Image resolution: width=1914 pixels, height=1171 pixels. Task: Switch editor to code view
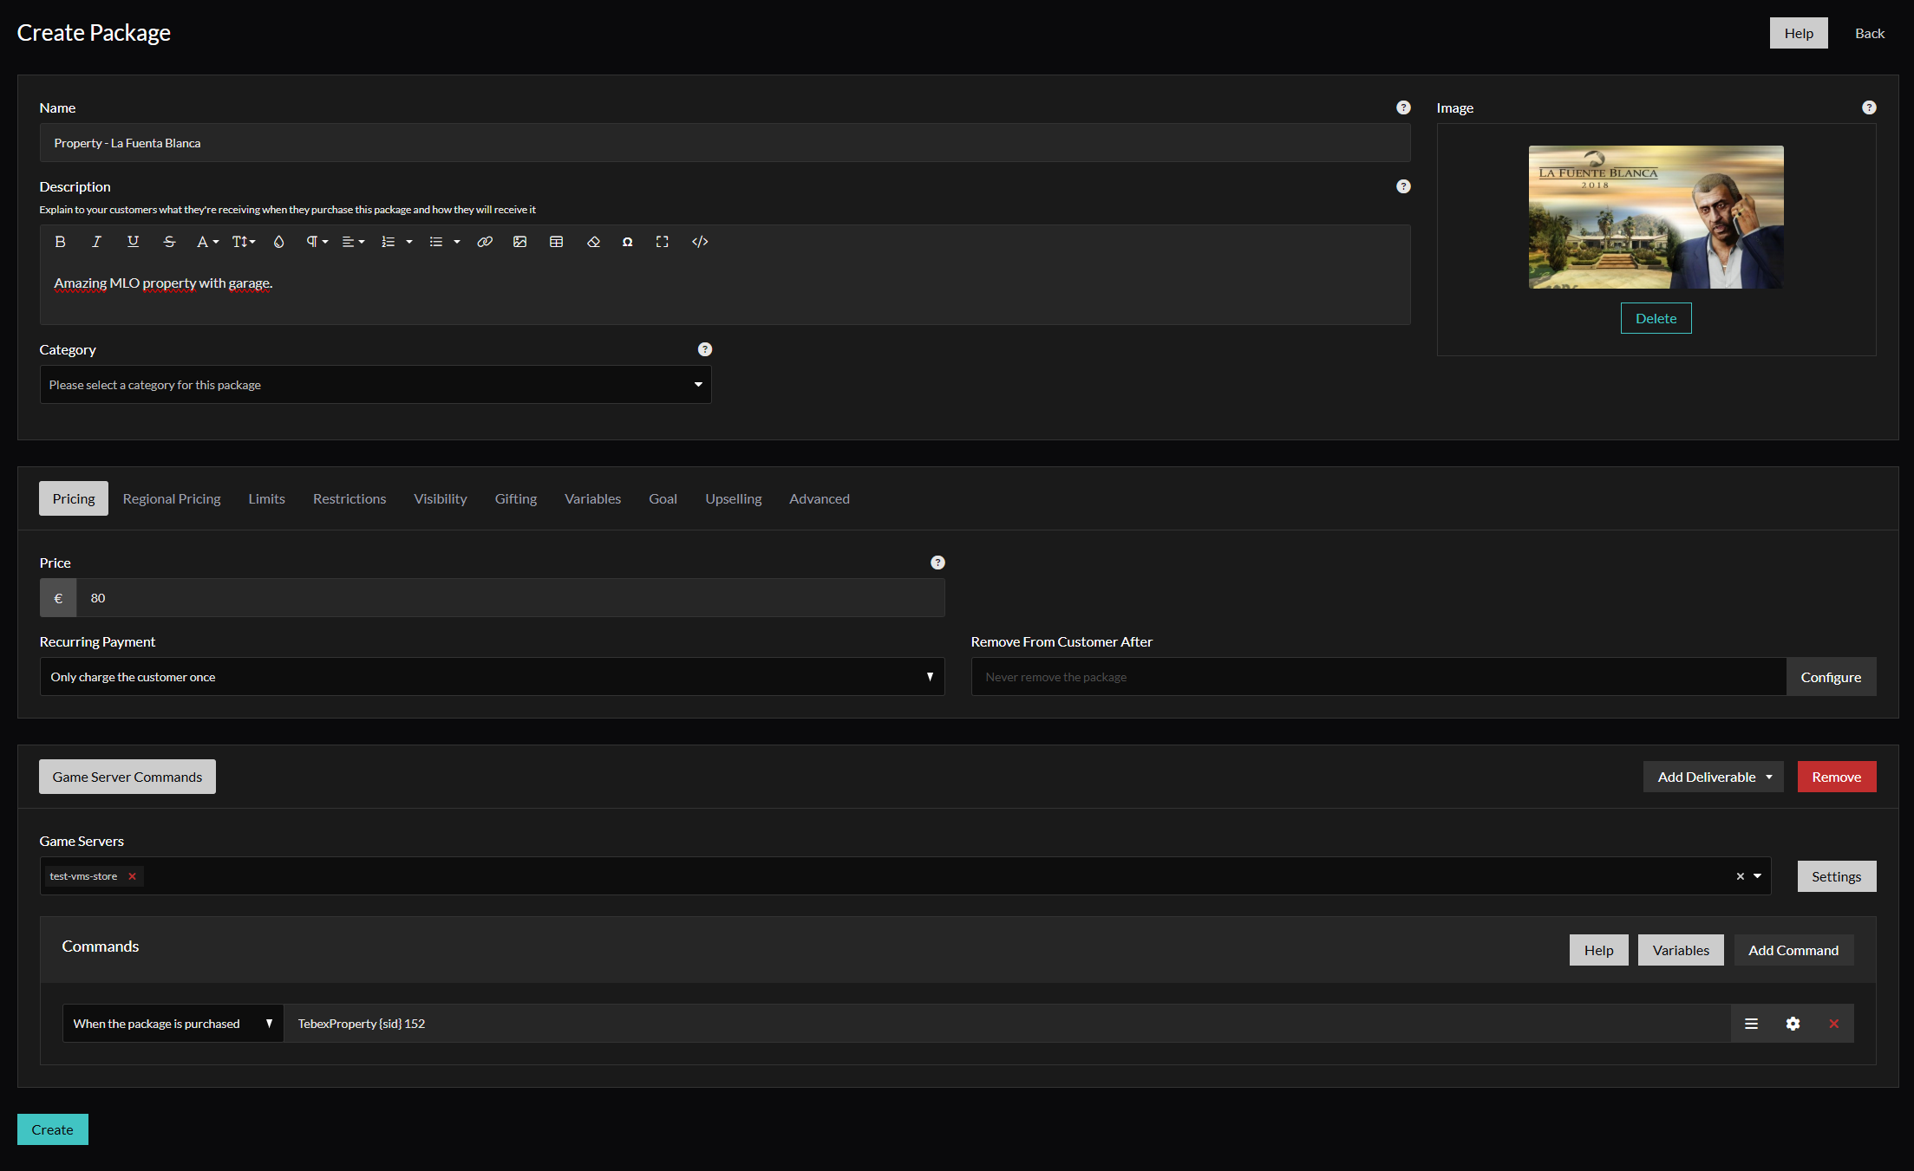[700, 242]
